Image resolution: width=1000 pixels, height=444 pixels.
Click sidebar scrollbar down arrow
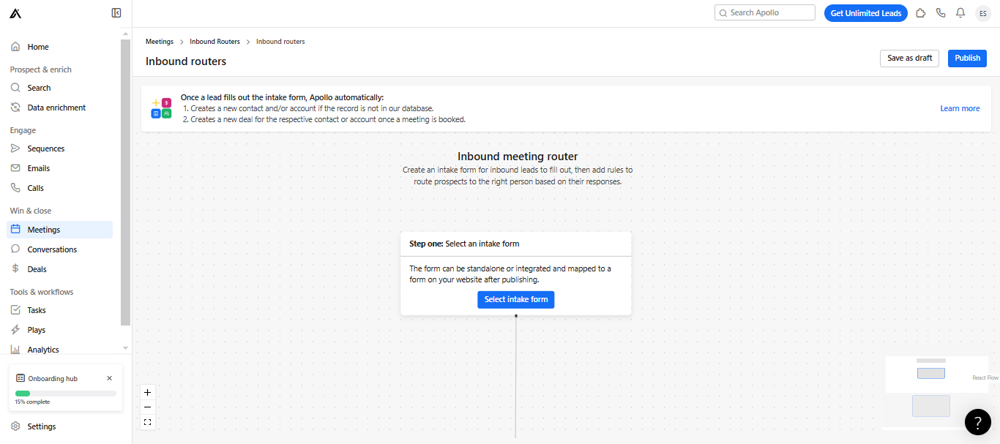coord(125,348)
